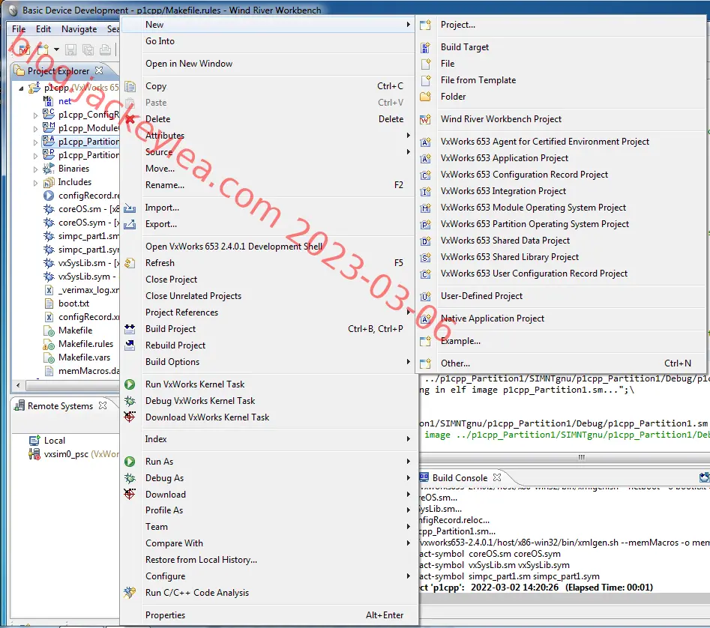Expand the p1cpp_Module tree node
Image resolution: width=710 pixels, height=628 pixels.
click(35, 129)
